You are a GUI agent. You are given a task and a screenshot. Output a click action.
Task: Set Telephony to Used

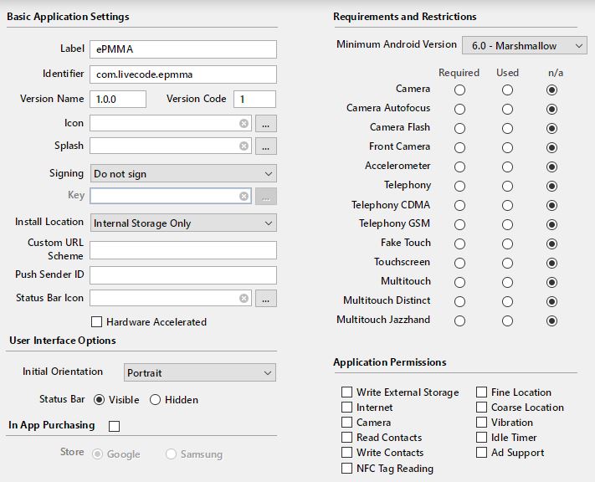pos(508,186)
